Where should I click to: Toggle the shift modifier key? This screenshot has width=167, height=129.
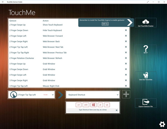coord(86,105)
